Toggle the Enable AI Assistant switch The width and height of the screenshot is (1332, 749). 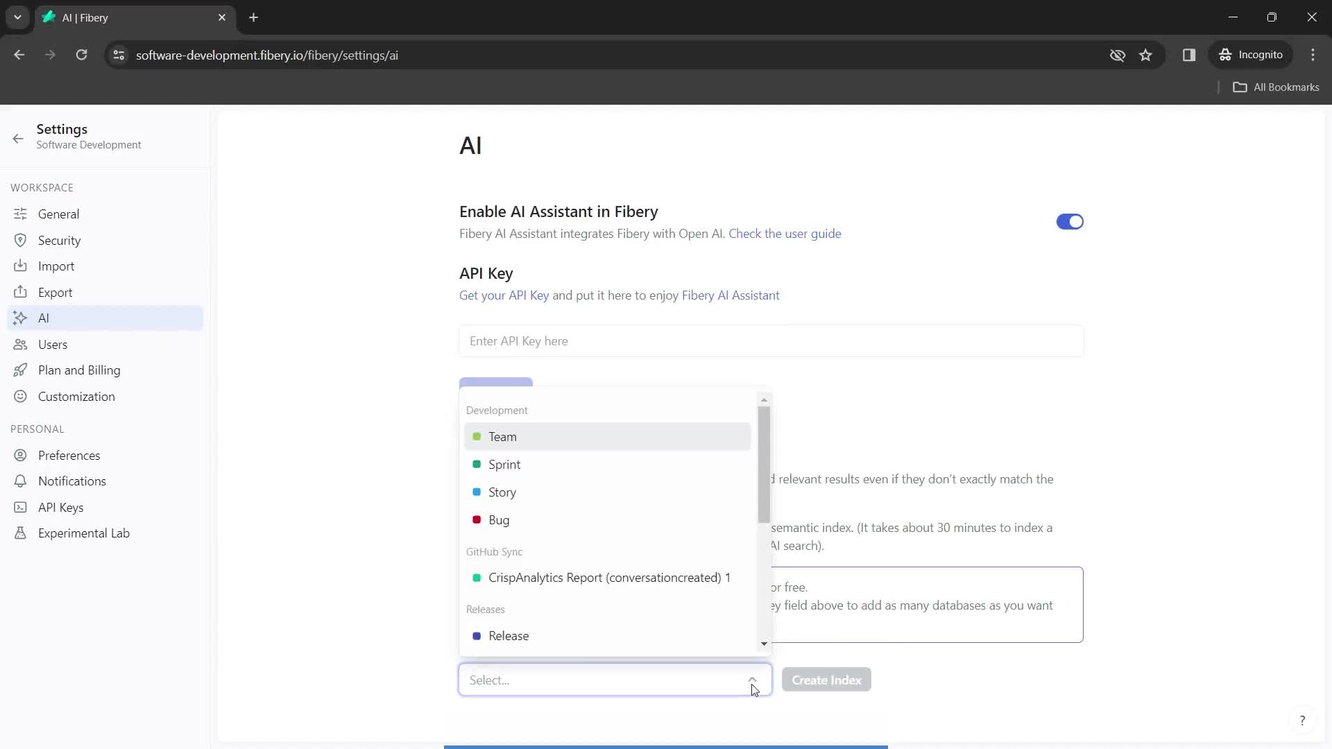(1070, 221)
